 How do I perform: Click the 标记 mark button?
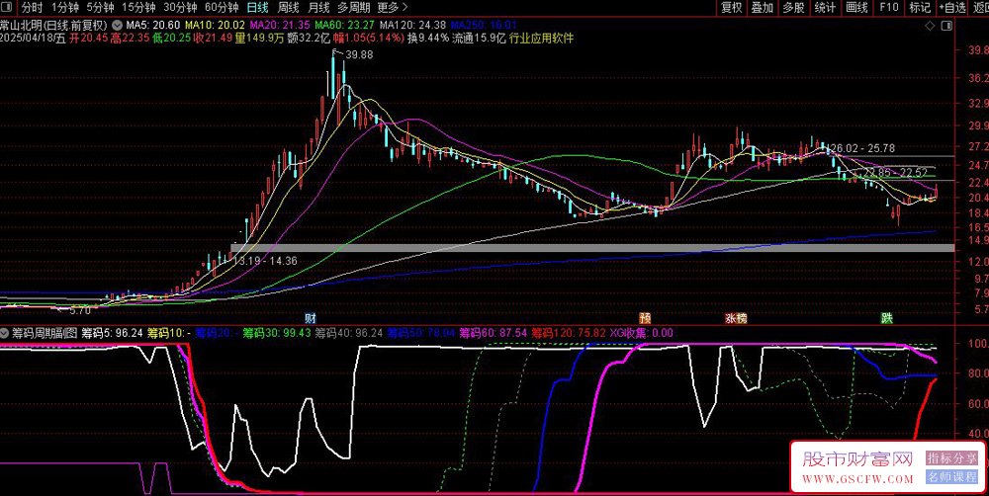[x=920, y=8]
